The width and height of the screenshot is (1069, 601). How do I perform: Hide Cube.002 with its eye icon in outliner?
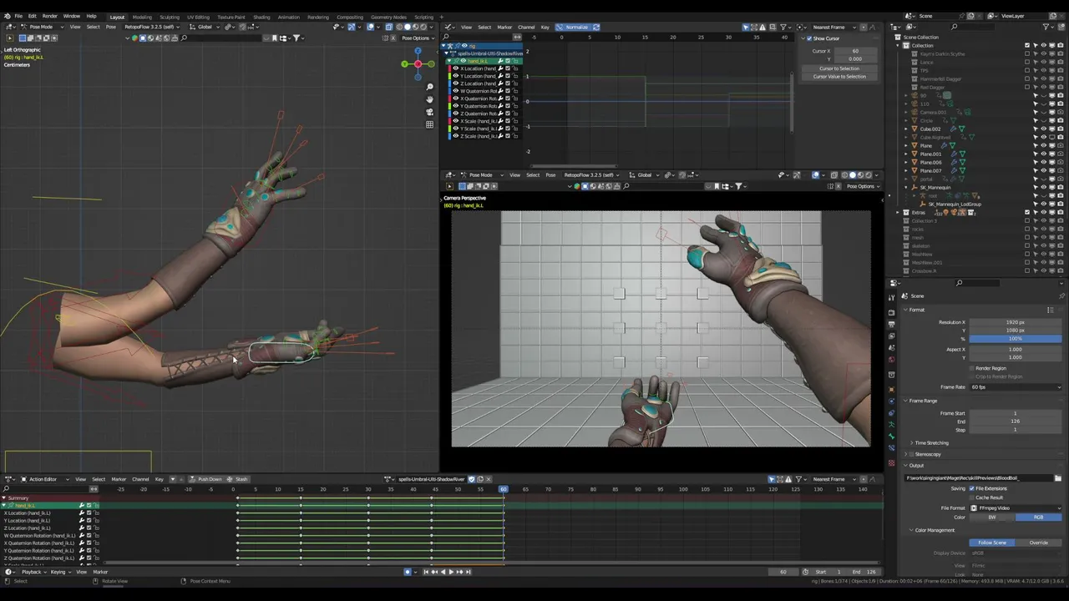[x=1044, y=129]
